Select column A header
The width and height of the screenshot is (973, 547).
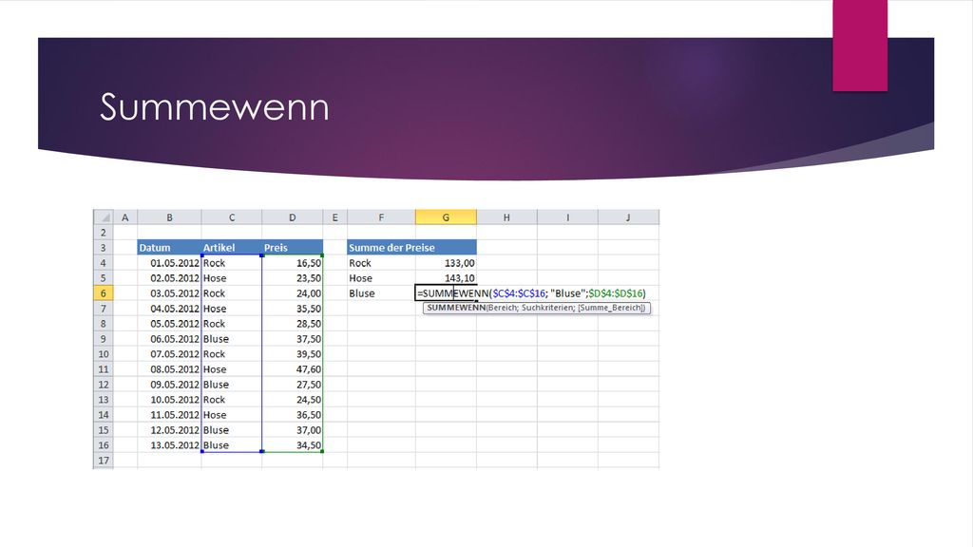(125, 217)
